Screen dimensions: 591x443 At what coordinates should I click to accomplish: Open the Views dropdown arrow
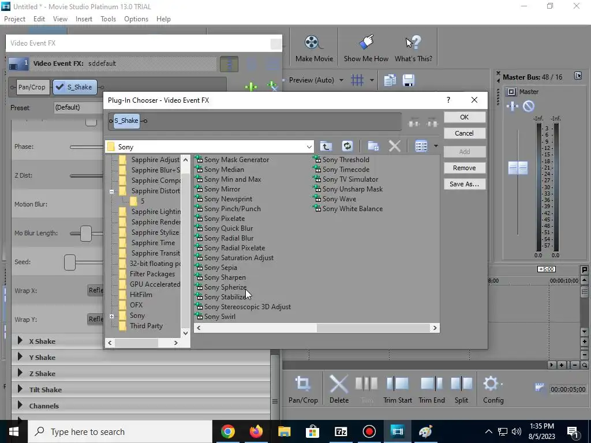coord(436,146)
